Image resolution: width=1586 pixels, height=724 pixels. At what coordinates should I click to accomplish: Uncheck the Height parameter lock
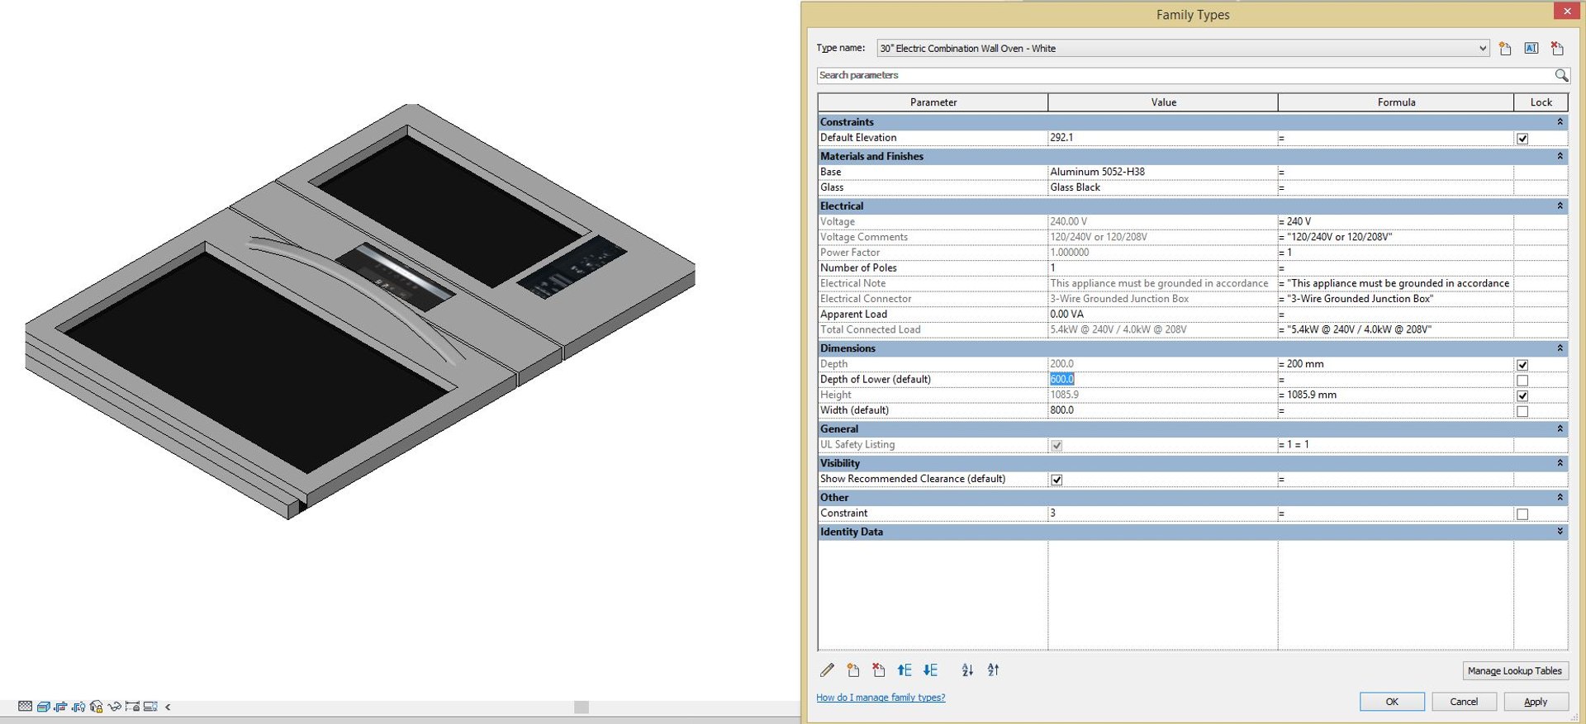tap(1522, 396)
